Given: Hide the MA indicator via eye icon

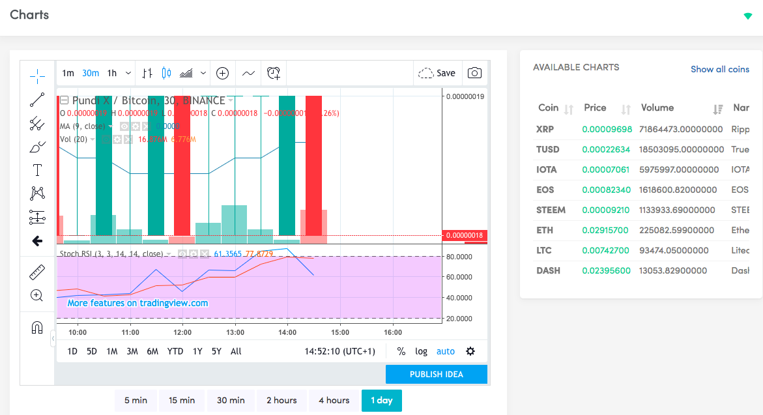Looking at the screenshot, I should [x=124, y=126].
